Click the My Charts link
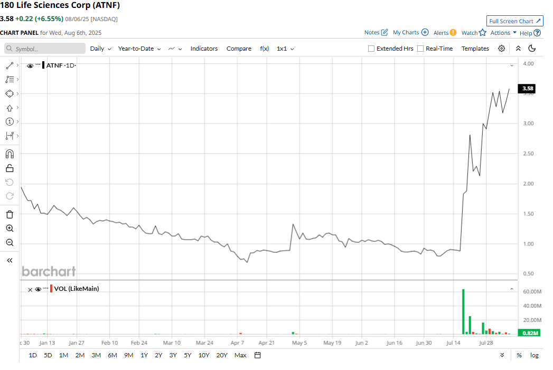Screen dimensions: 553x370 pyautogui.click(x=406, y=32)
